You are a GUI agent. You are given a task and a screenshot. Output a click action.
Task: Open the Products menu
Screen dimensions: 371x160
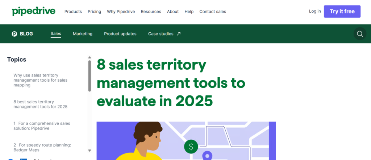point(73,12)
